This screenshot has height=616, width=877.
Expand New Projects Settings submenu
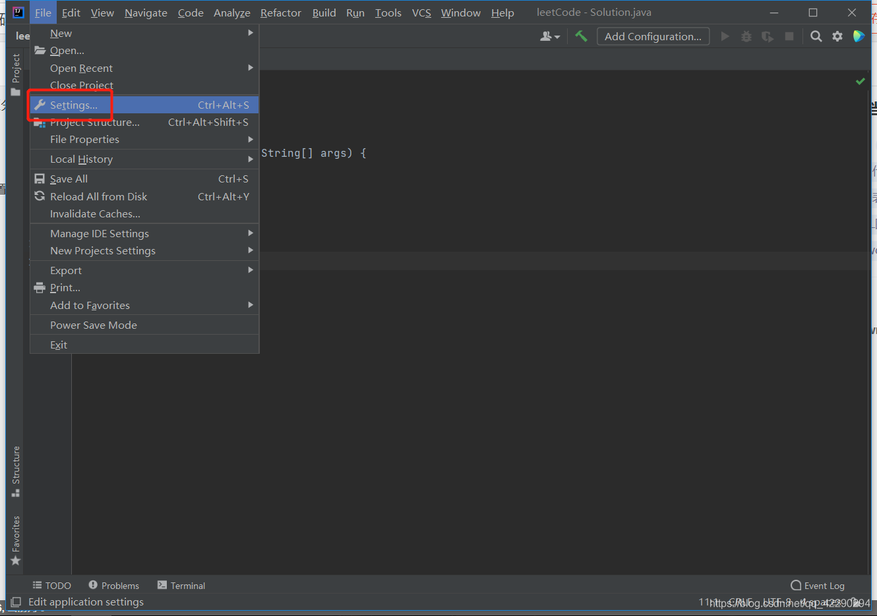coord(144,250)
